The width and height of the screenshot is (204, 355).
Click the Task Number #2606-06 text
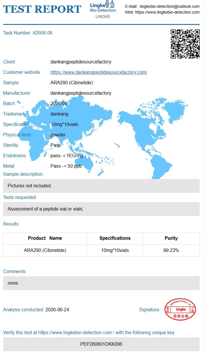[28, 33]
